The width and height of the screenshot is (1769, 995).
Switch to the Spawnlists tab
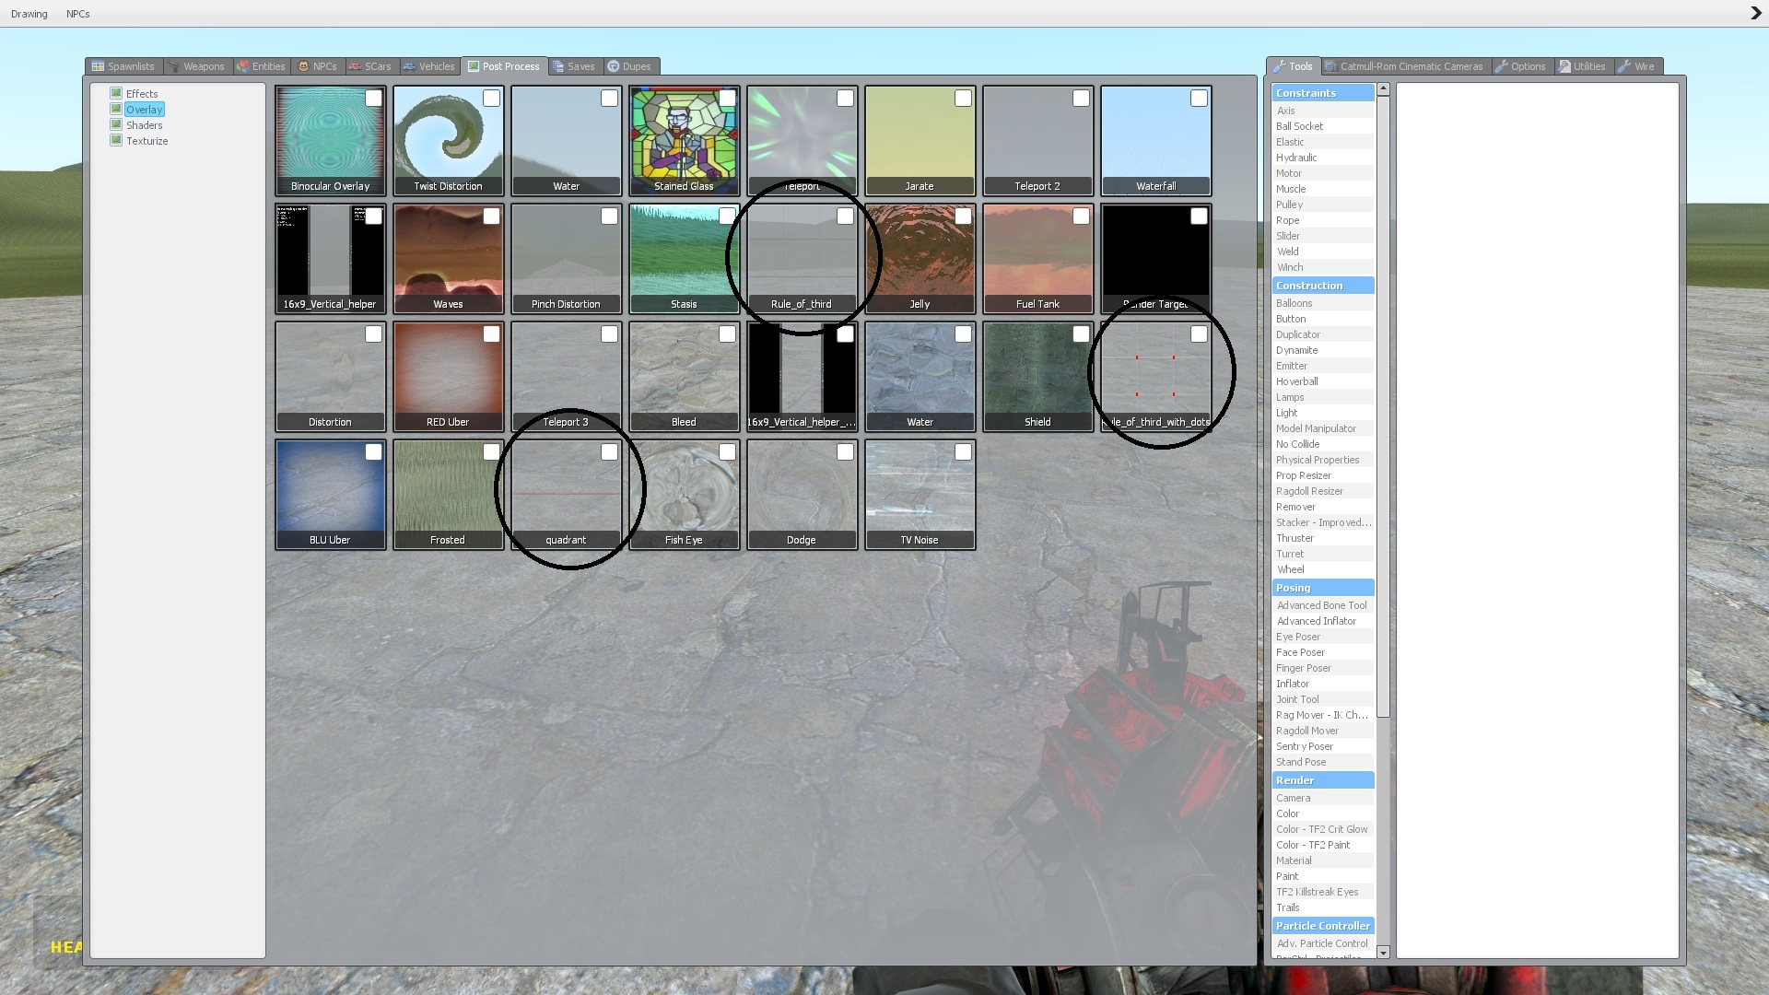(x=123, y=66)
